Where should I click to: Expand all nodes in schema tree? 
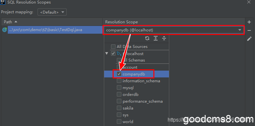(156, 38)
